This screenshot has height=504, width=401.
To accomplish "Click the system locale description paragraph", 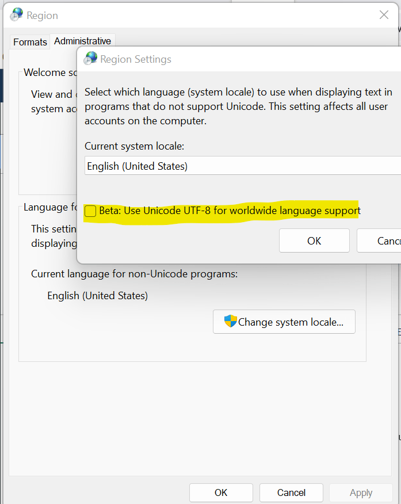I will 238,106.
